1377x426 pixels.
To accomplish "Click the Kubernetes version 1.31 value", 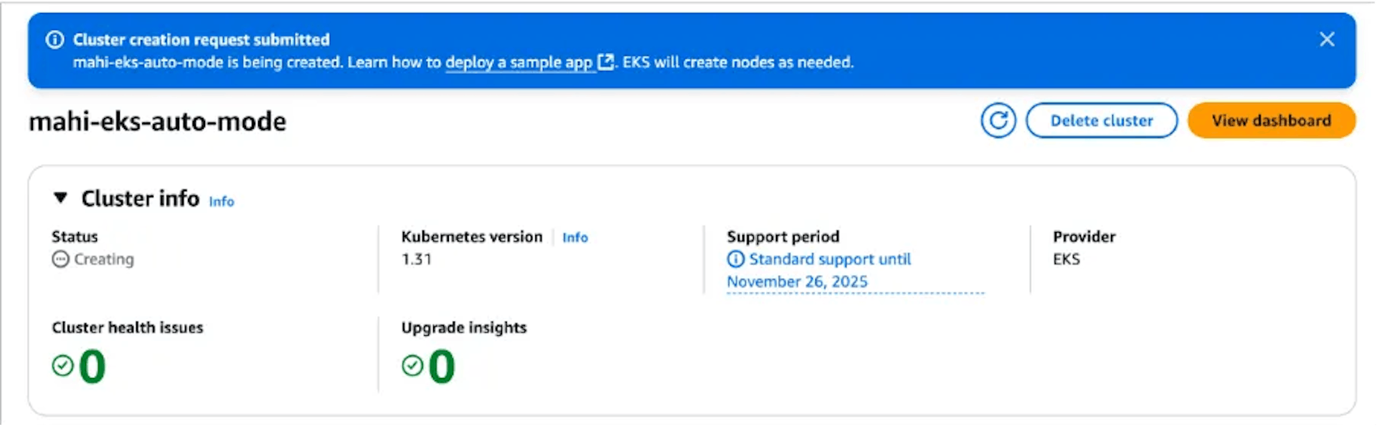I will 417,259.
